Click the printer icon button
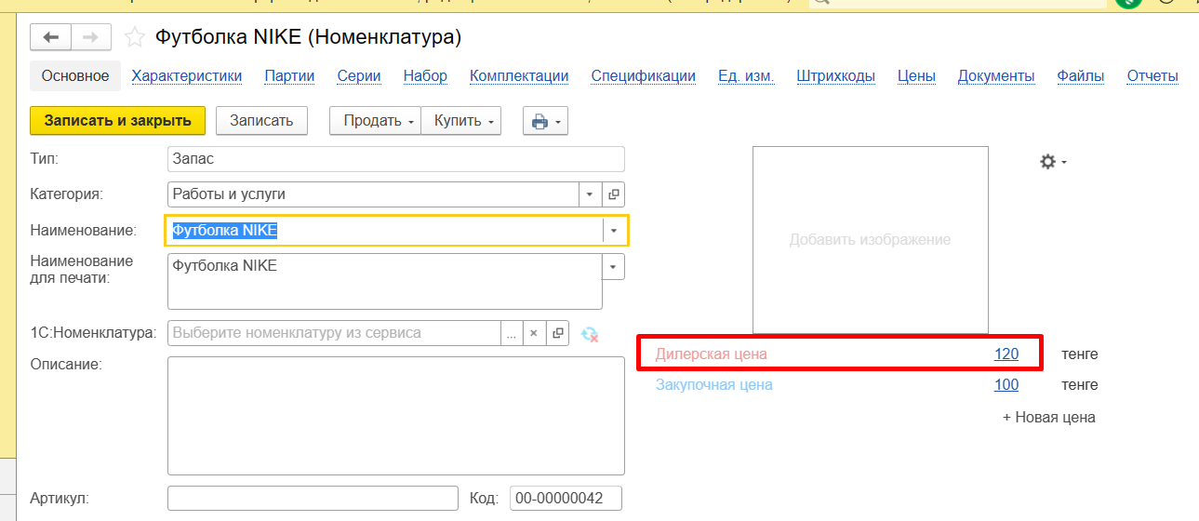 (x=544, y=121)
